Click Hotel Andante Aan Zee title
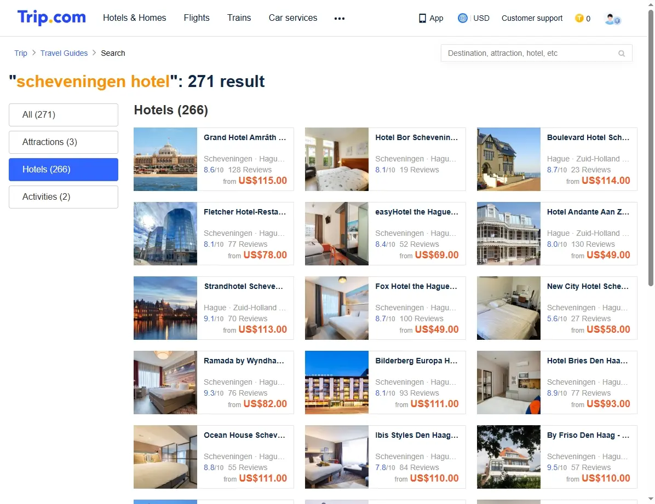The width and height of the screenshot is (655, 504). coord(588,212)
